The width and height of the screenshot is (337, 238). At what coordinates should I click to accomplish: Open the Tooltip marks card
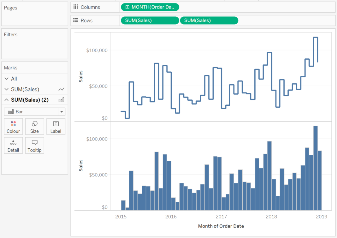[x=34, y=146]
